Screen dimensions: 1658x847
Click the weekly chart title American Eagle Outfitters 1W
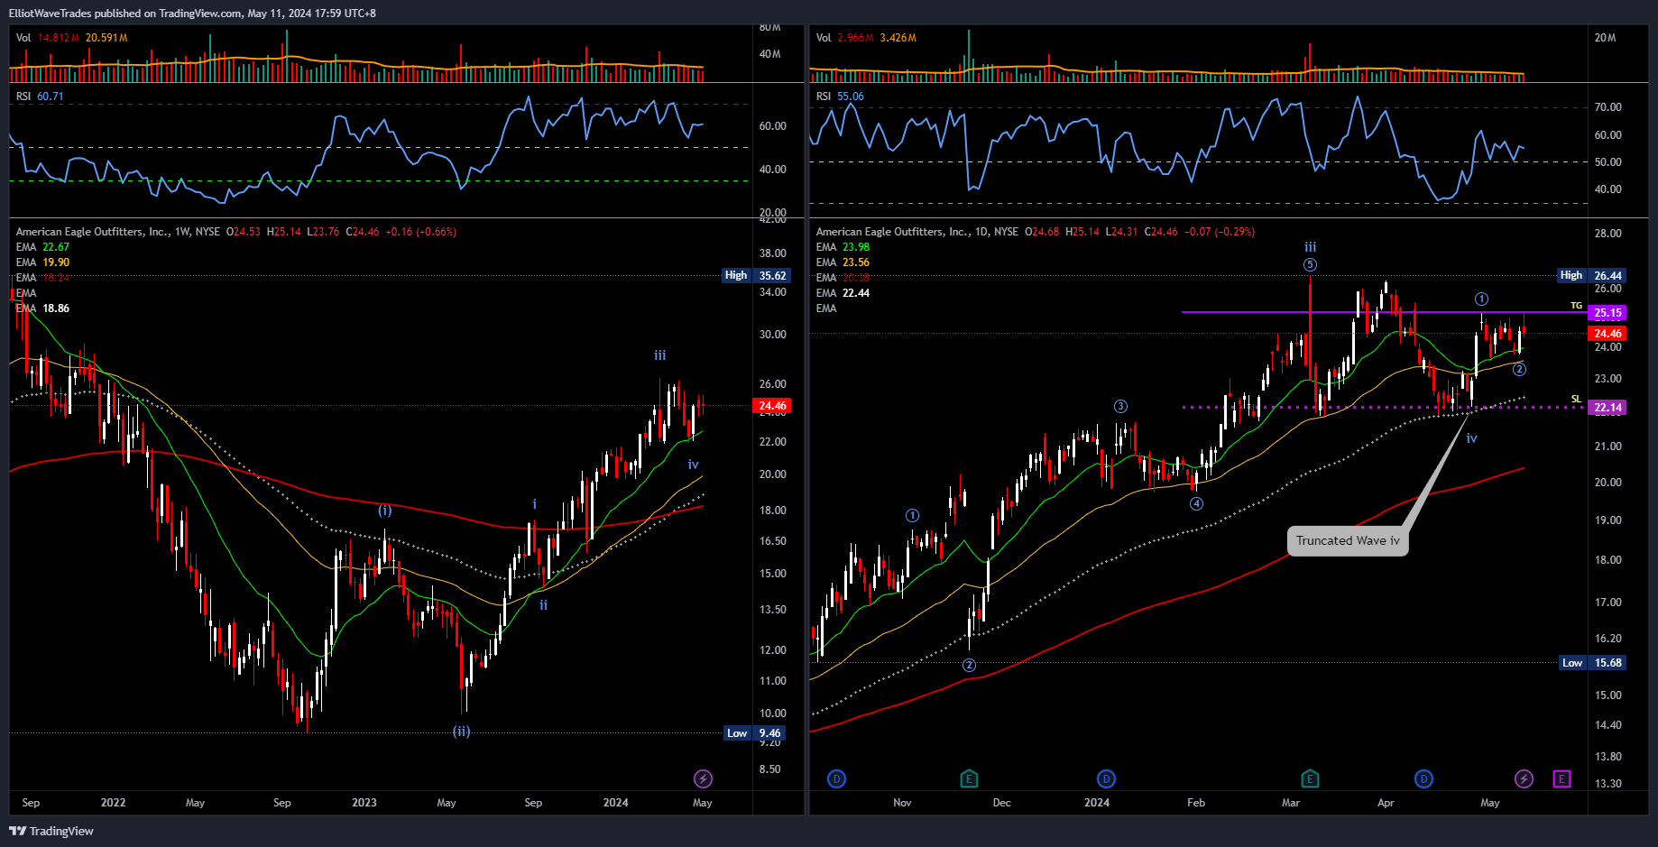click(117, 232)
